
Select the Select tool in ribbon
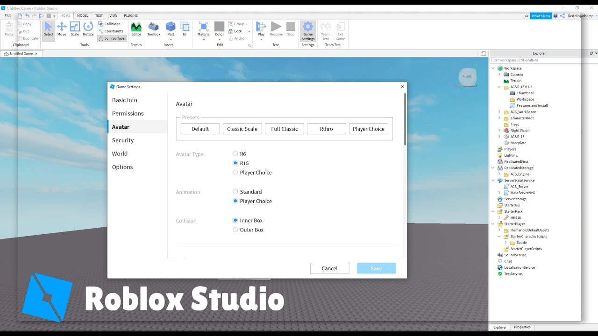coord(49,29)
